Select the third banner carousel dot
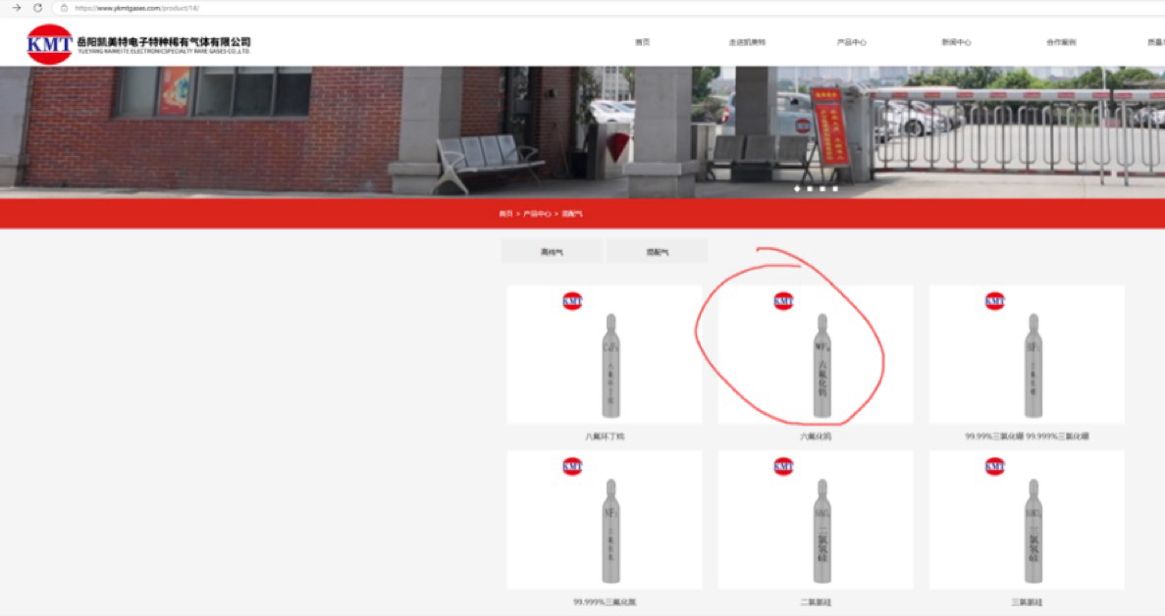 (x=822, y=188)
